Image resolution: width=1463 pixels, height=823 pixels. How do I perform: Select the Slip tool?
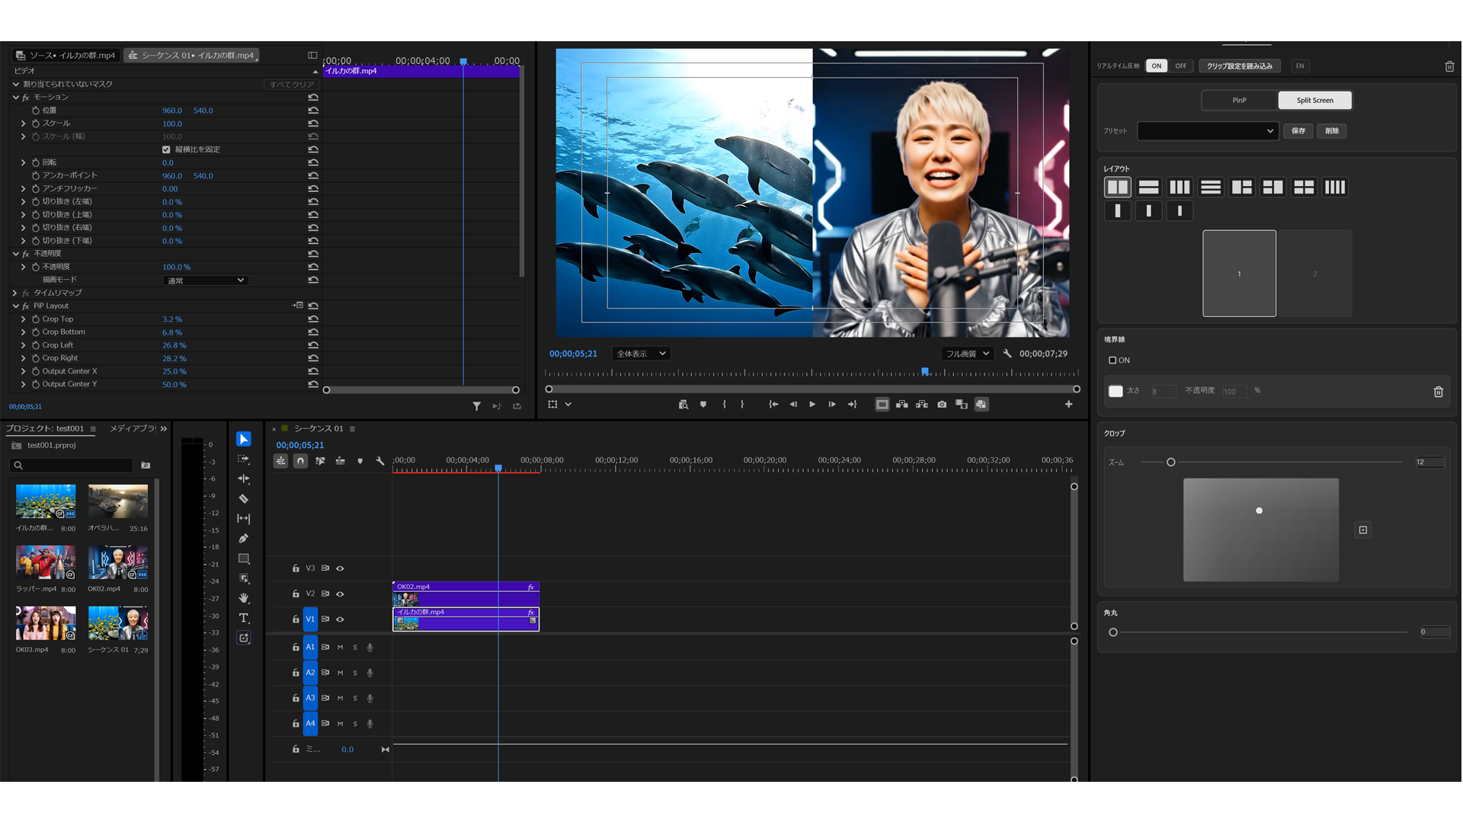coord(244,518)
